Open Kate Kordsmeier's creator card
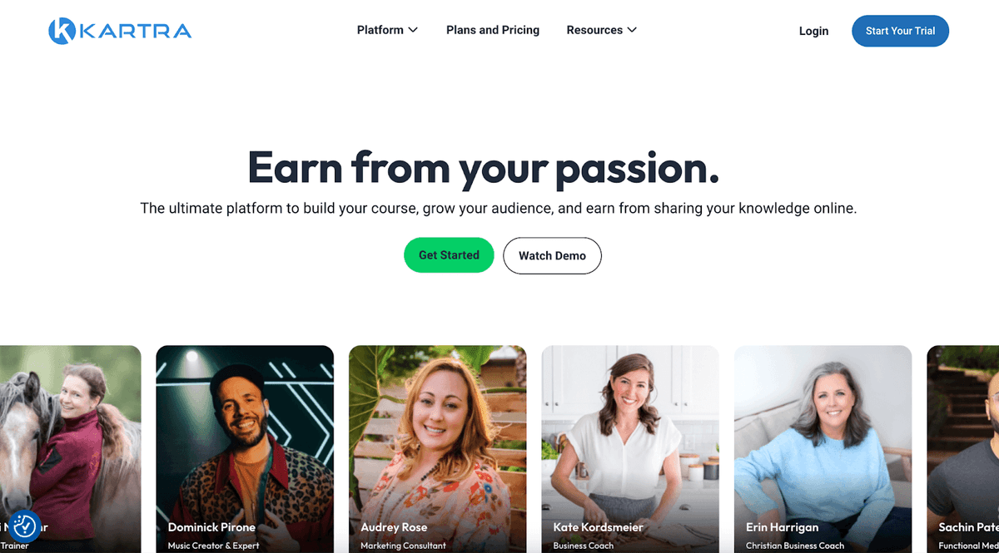This screenshot has width=999, height=553. click(x=630, y=449)
